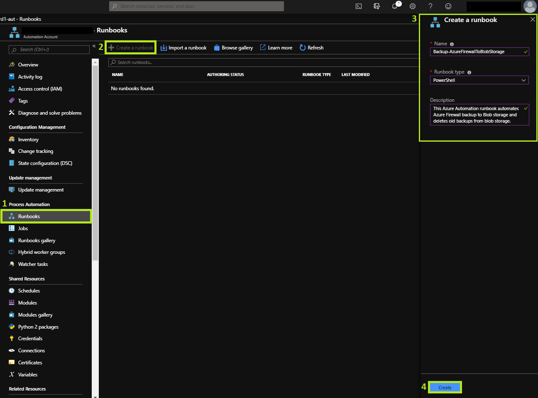Click the runbook Name input field
The width and height of the screenshot is (538, 398).
click(x=479, y=52)
